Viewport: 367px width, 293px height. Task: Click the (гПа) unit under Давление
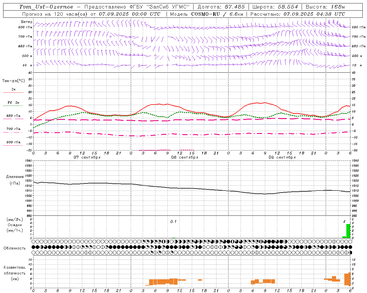coord(15,183)
